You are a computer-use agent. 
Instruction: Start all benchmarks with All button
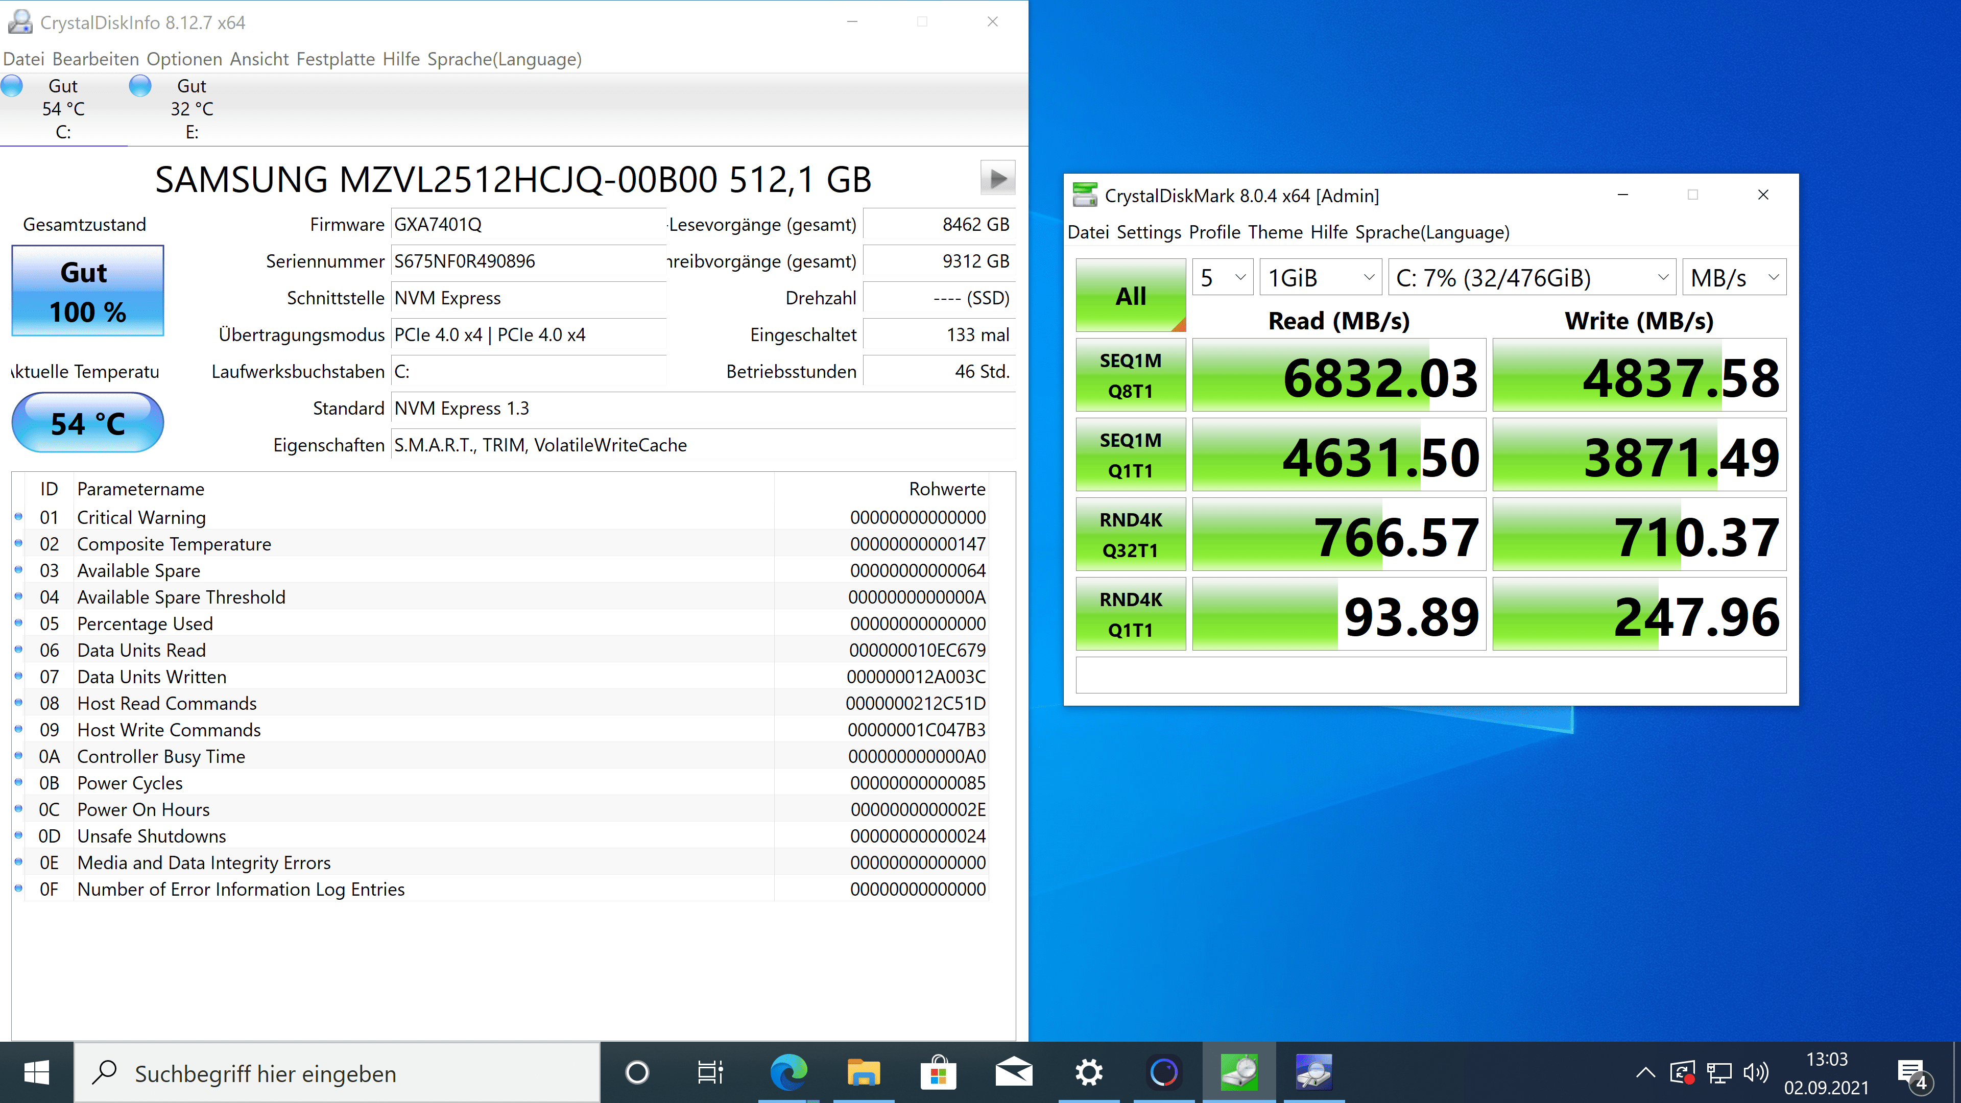tap(1131, 295)
